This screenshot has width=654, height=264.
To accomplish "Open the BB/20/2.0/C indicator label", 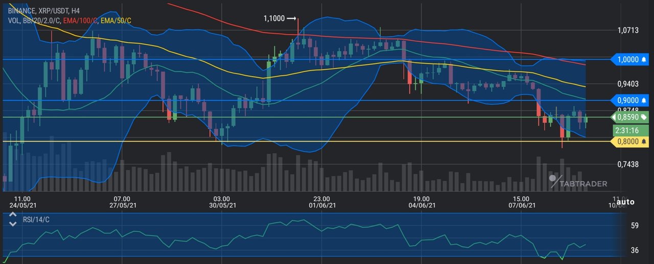I will point(41,20).
